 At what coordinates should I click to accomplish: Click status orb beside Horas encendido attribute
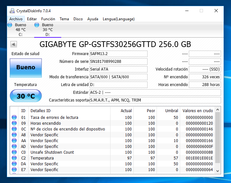(14, 123)
